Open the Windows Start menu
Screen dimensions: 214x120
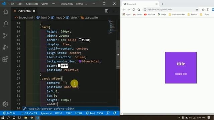tap(3, 118)
